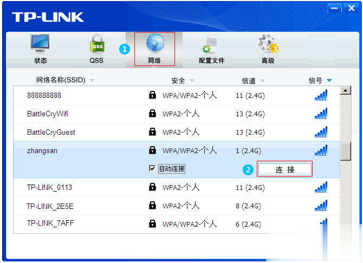Select the BattleCryWifi network
Viewport: 363px width, 263px height.
pyautogui.click(x=48, y=114)
